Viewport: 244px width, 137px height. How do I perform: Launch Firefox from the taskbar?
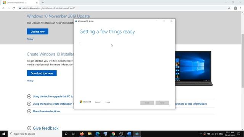click(82, 134)
